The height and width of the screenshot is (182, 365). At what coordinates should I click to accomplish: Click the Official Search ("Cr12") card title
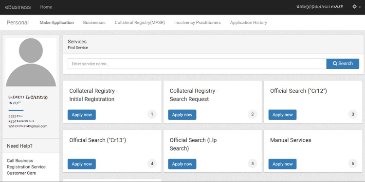[298, 91]
